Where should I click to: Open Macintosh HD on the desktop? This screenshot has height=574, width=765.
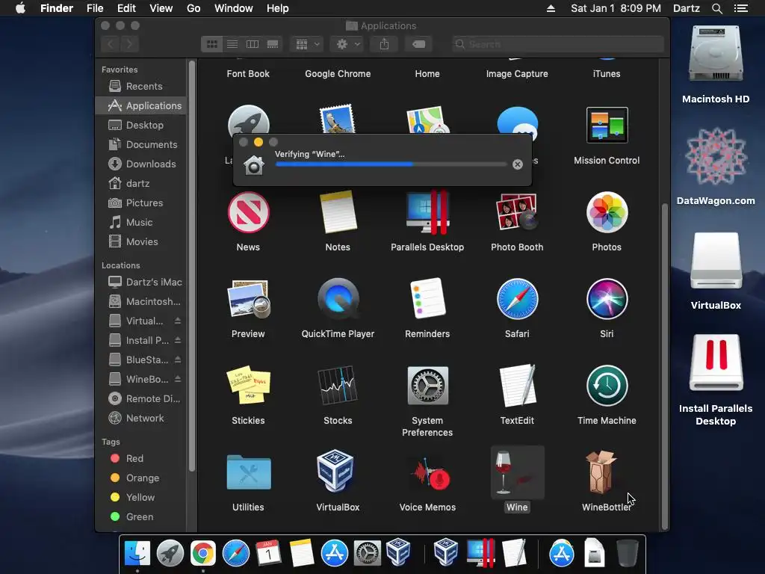coord(716,54)
